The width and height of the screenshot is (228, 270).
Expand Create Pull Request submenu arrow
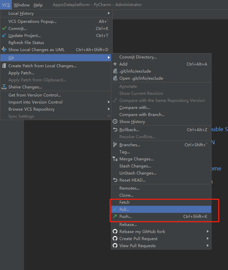208,238
